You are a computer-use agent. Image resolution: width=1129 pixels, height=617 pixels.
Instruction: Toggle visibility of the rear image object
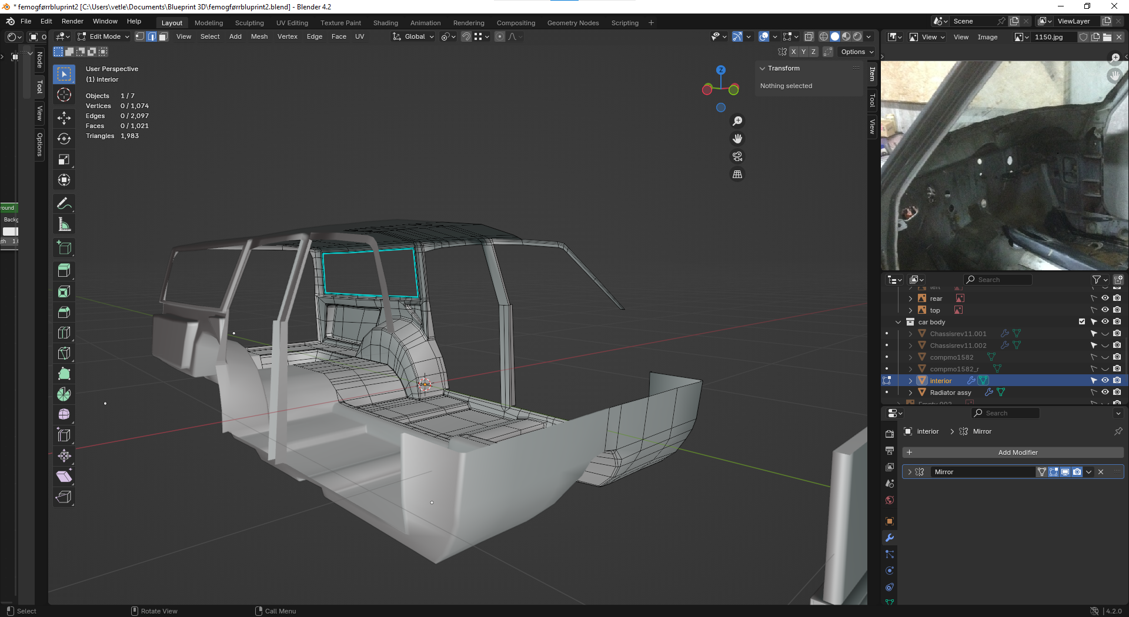1105,298
